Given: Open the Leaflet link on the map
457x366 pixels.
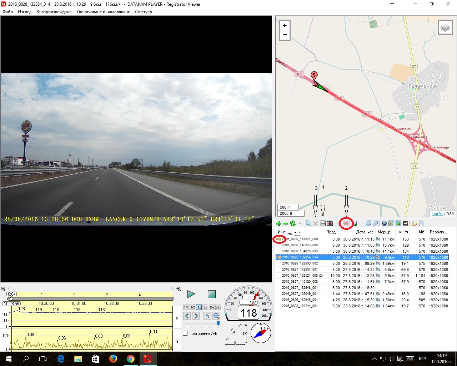Looking at the screenshot, I should [437, 214].
